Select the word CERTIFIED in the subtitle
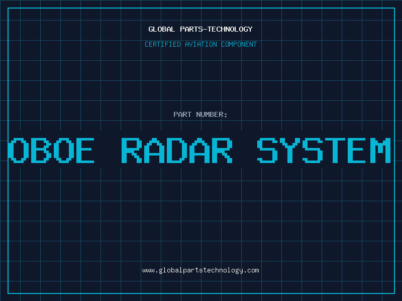Viewport: 402px width, 301px height. 163,44
